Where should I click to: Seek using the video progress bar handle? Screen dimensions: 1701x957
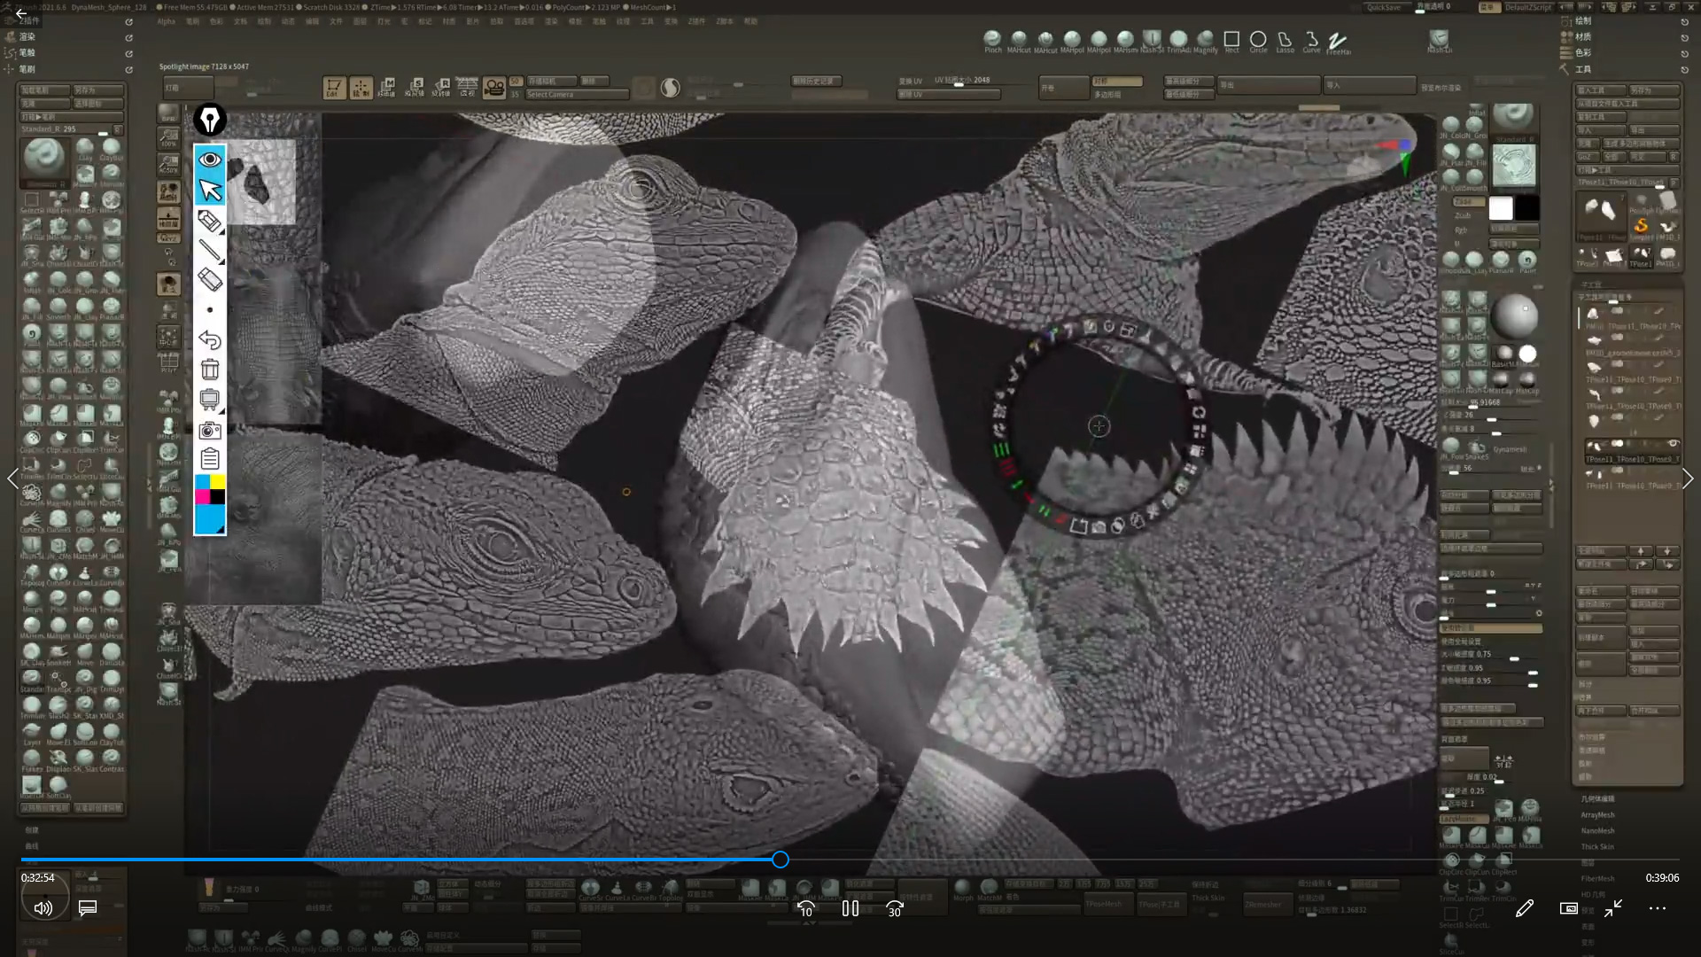tap(780, 860)
